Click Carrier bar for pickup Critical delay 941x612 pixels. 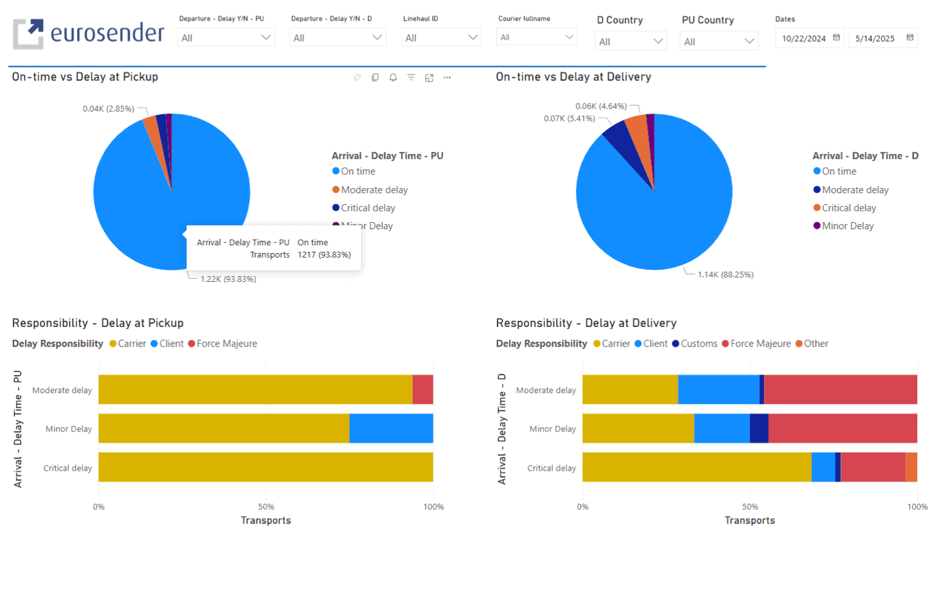(265, 467)
